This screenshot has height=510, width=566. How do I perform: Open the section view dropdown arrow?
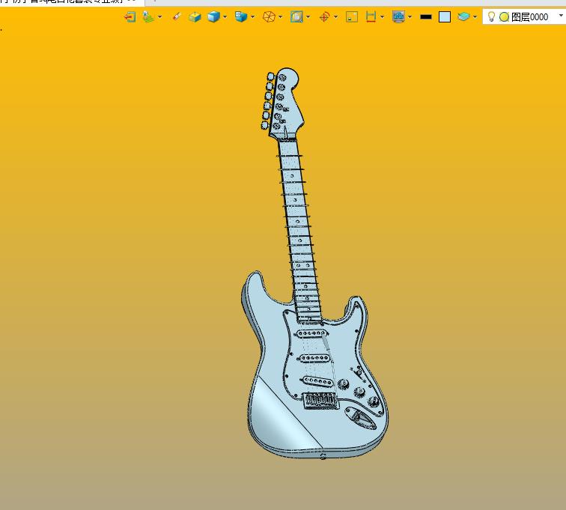click(308, 17)
